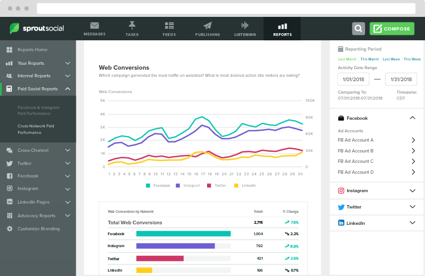Click the Twitter red conversions bar
The image size is (425, 276).
[160, 259]
